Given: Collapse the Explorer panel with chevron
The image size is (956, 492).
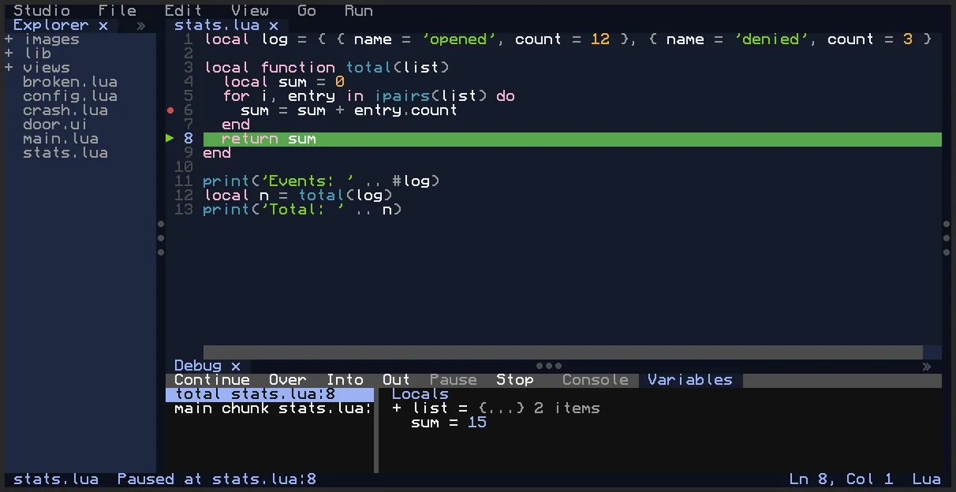Looking at the screenshot, I should 141,25.
